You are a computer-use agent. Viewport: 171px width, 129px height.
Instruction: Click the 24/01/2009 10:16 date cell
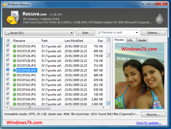[x=76, y=104]
